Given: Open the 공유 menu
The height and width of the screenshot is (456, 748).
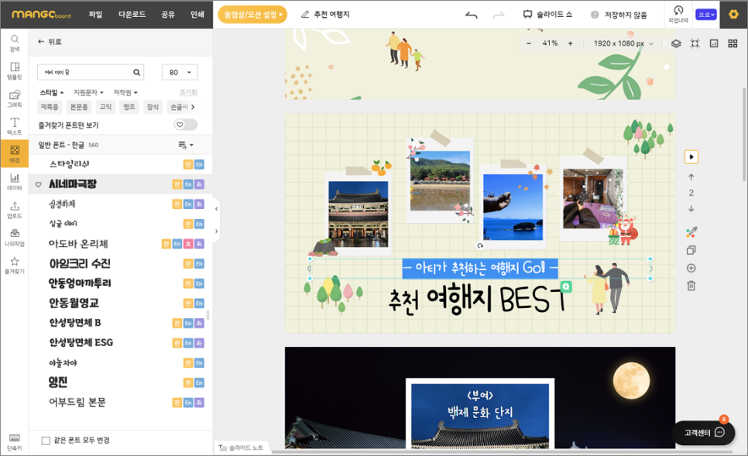Looking at the screenshot, I should (168, 14).
